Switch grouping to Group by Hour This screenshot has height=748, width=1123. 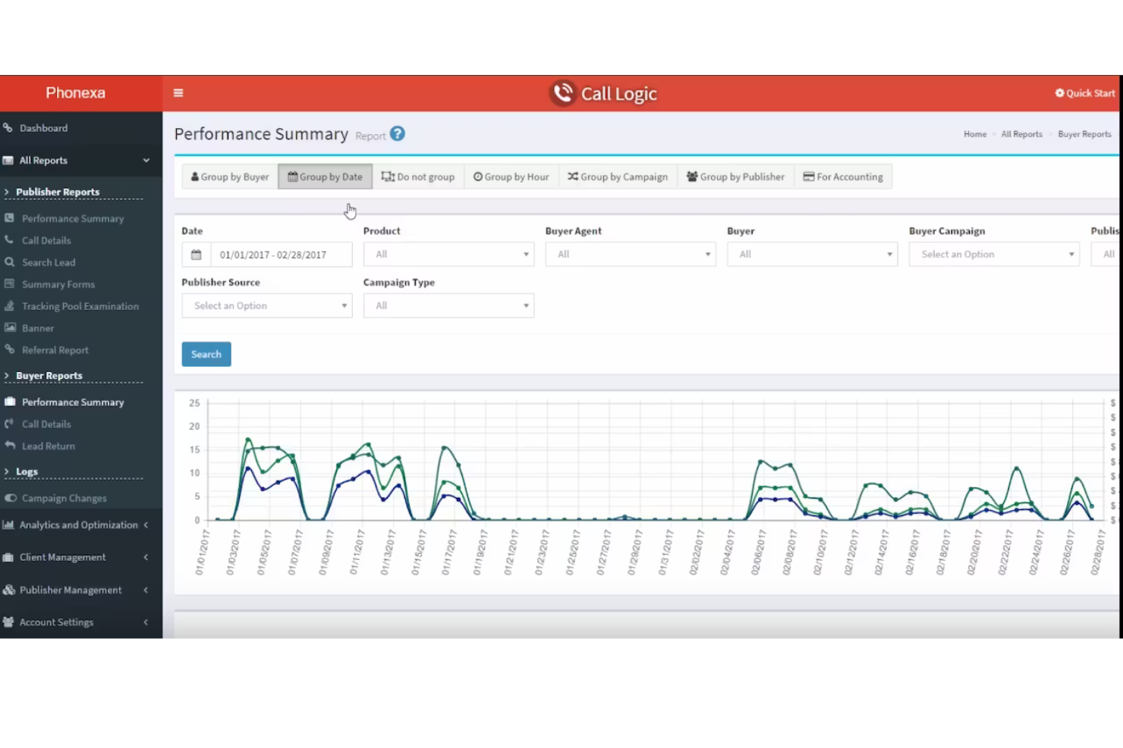tap(511, 177)
